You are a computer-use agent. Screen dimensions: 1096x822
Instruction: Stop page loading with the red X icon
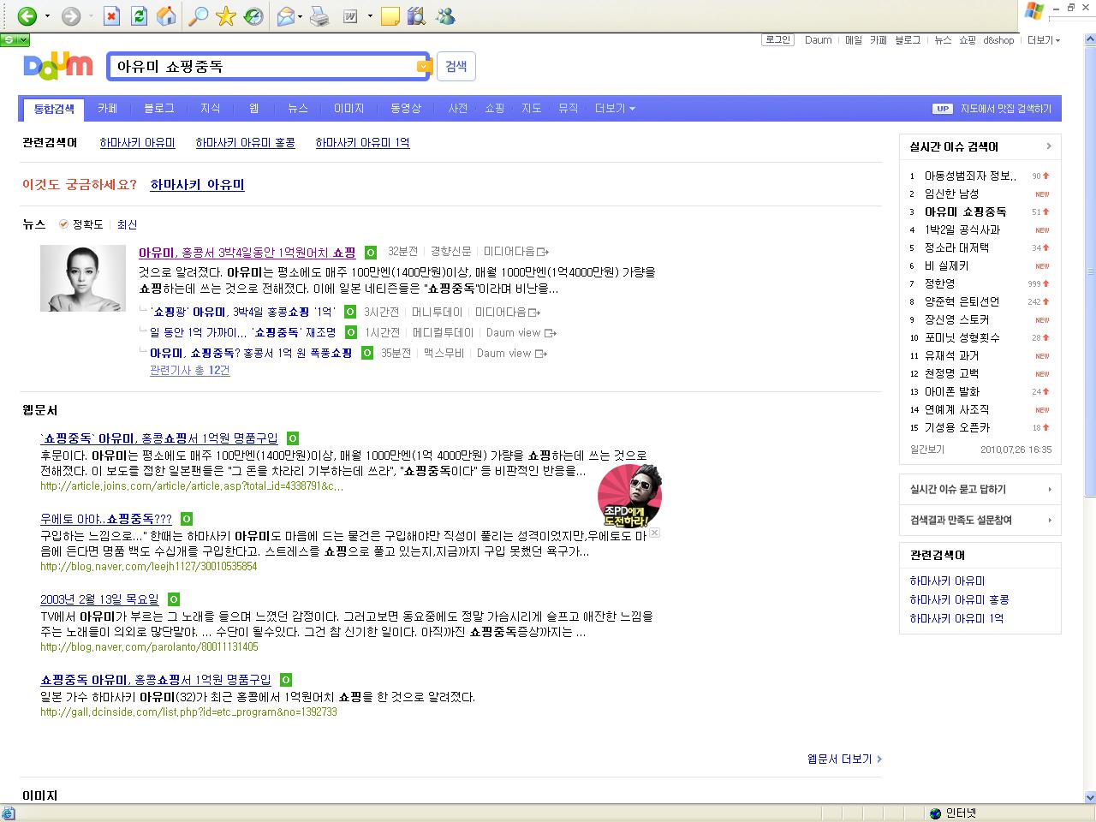111,16
